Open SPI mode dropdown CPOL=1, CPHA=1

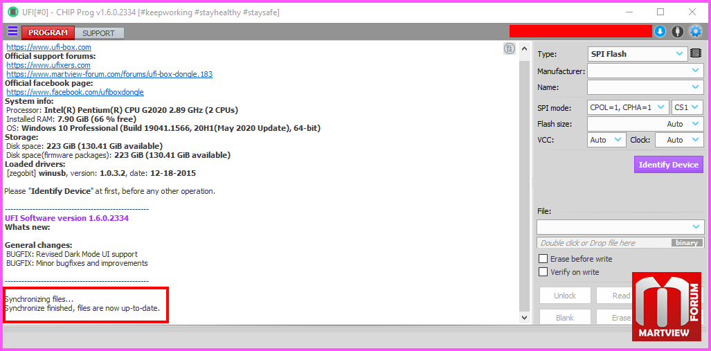627,107
